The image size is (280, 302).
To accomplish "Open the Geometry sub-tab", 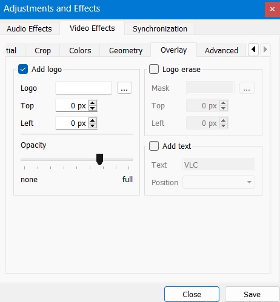I will tap(125, 50).
